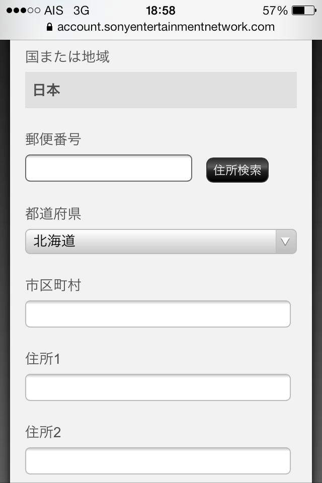Tap the 国または地域 label
The width and height of the screenshot is (322, 483).
pos(67,57)
